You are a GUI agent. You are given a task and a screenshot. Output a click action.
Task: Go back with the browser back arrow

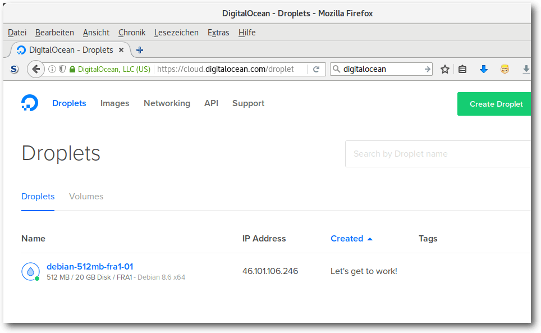click(36, 69)
